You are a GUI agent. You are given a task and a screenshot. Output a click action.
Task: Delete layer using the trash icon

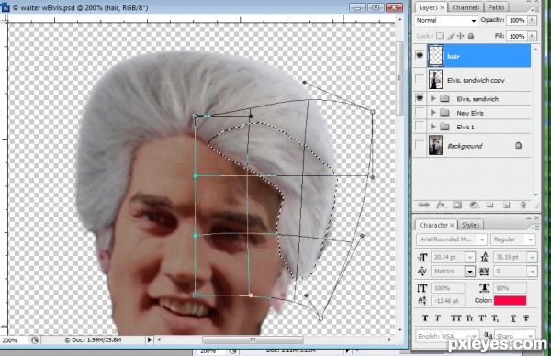[523, 205]
